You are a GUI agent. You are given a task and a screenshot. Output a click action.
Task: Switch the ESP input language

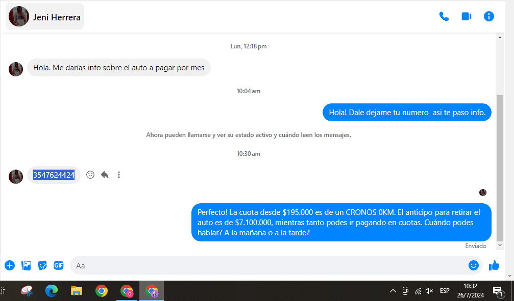[x=445, y=291]
